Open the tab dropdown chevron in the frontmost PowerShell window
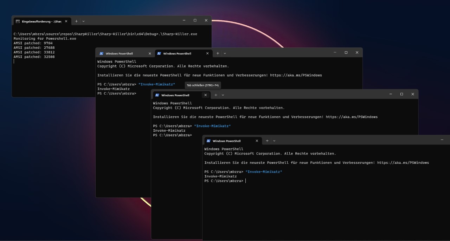 (274, 141)
